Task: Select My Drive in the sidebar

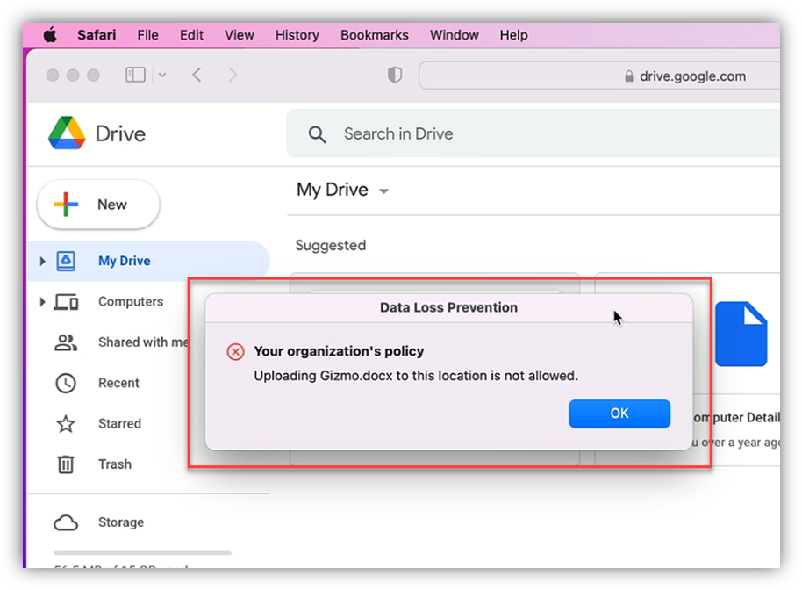Action: click(x=148, y=261)
